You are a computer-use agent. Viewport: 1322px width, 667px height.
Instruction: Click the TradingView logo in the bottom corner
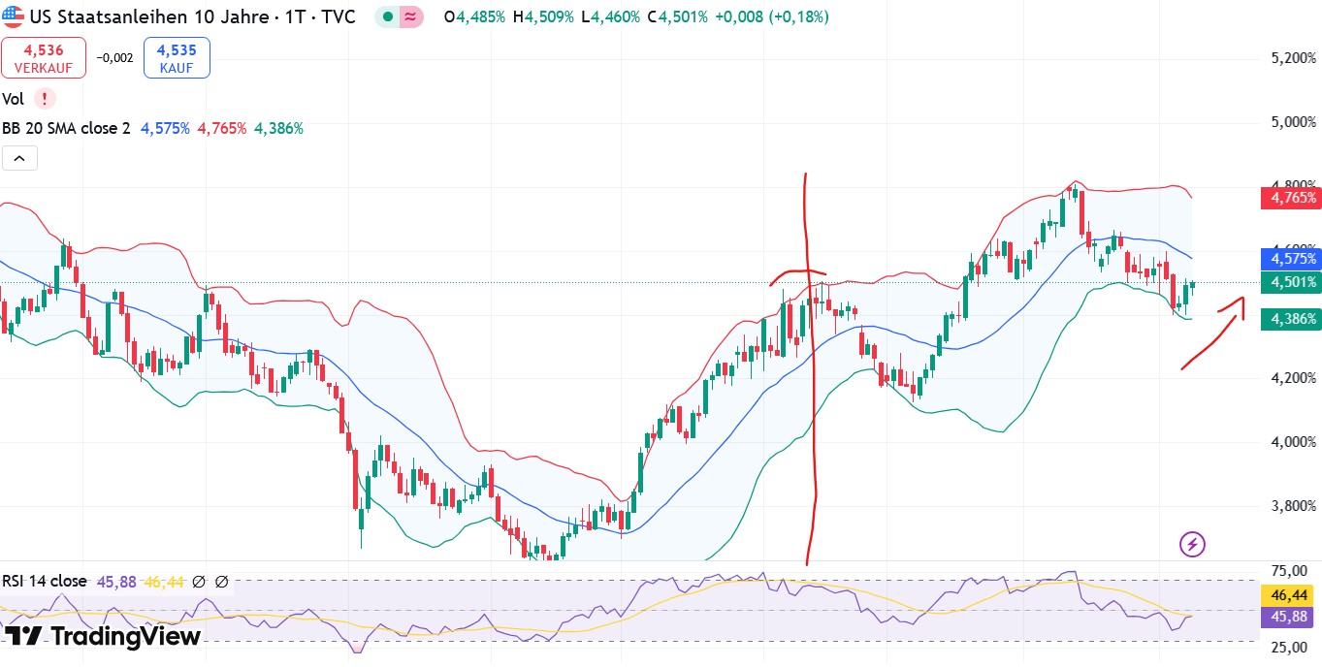101,637
